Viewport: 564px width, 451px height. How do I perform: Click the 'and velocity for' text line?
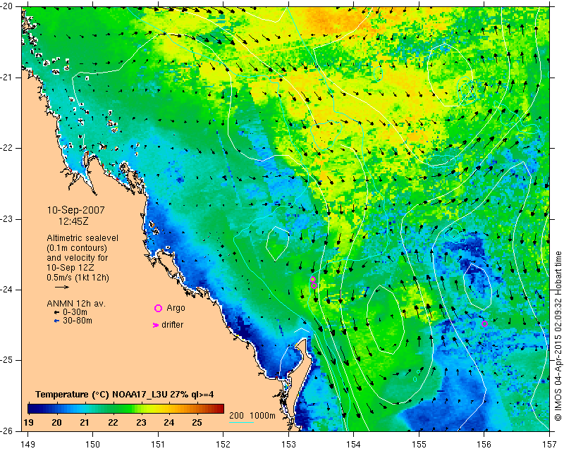[x=78, y=258]
